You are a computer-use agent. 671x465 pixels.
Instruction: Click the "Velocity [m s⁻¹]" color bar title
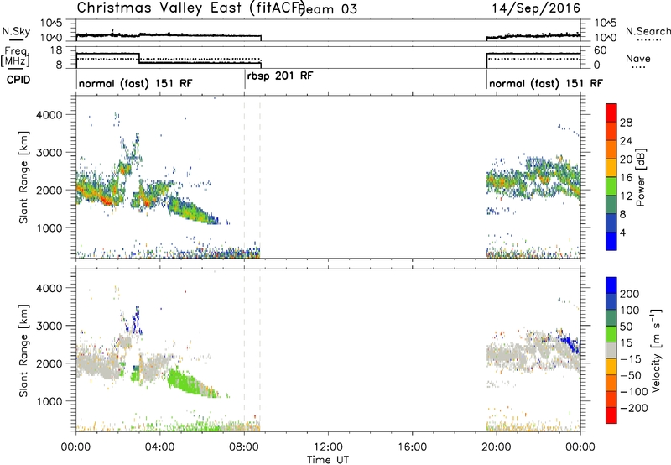[656, 350]
